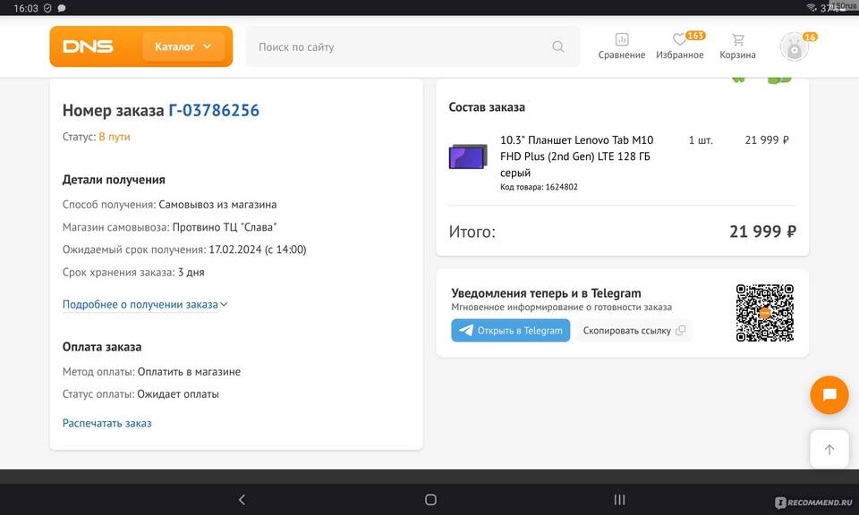Image resolution: width=859 pixels, height=515 pixels.
Task: Tap the Android back navigation button
Action: pyautogui.click(x=242, y=500)
